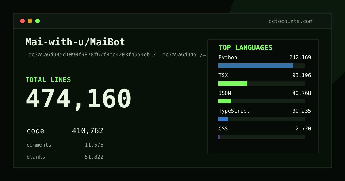This screenshot has height=181, width=345.
Task: Select the Mai-with-u/MaiBot repository title
Action: tap(75, 42)
